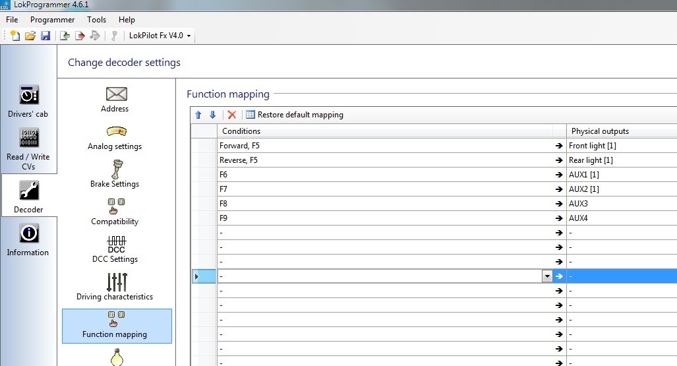Screen dimensions: 677x366
Task: Click the selected row indicator arrow
Action: (x=197, y=276)
